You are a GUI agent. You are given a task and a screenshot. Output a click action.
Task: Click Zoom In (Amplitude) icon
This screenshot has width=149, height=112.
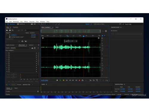pos(91,80)
